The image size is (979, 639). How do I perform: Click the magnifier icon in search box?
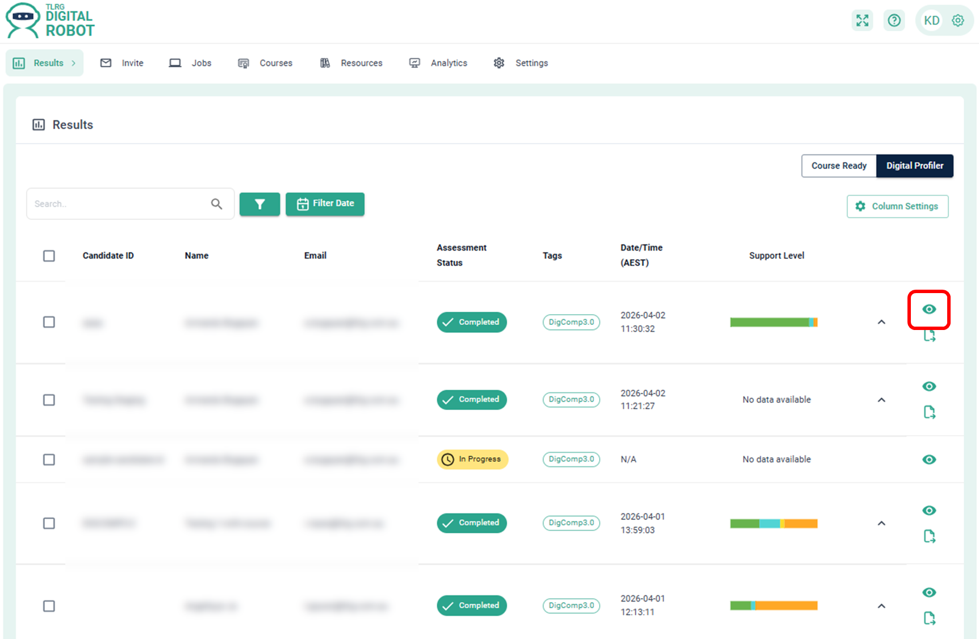[216, 203]
